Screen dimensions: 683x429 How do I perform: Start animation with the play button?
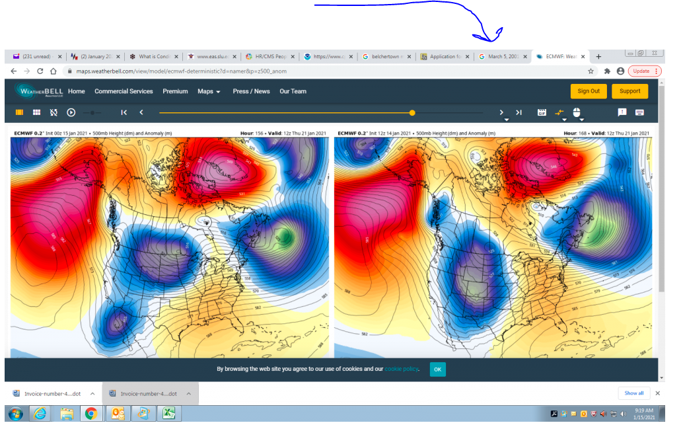(x=71, y=112)
